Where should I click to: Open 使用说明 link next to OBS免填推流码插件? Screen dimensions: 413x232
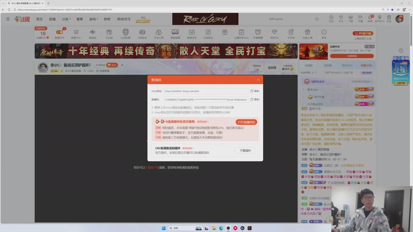tap(188, 148)
